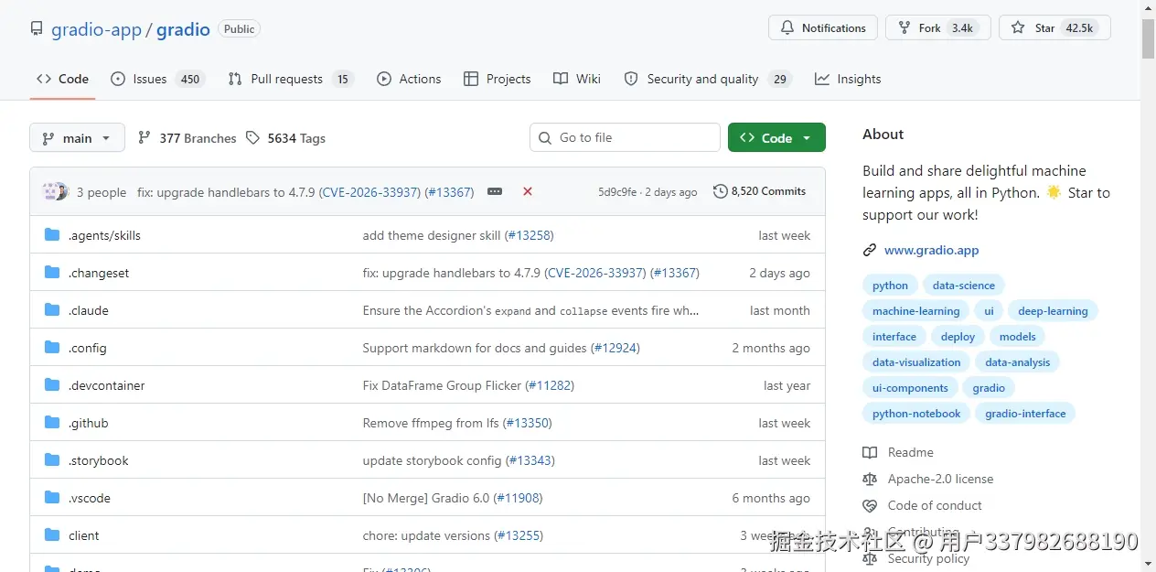Select the data-science topic tag
The height and width of the screenshot is (572, 1156).
[963, 286]
